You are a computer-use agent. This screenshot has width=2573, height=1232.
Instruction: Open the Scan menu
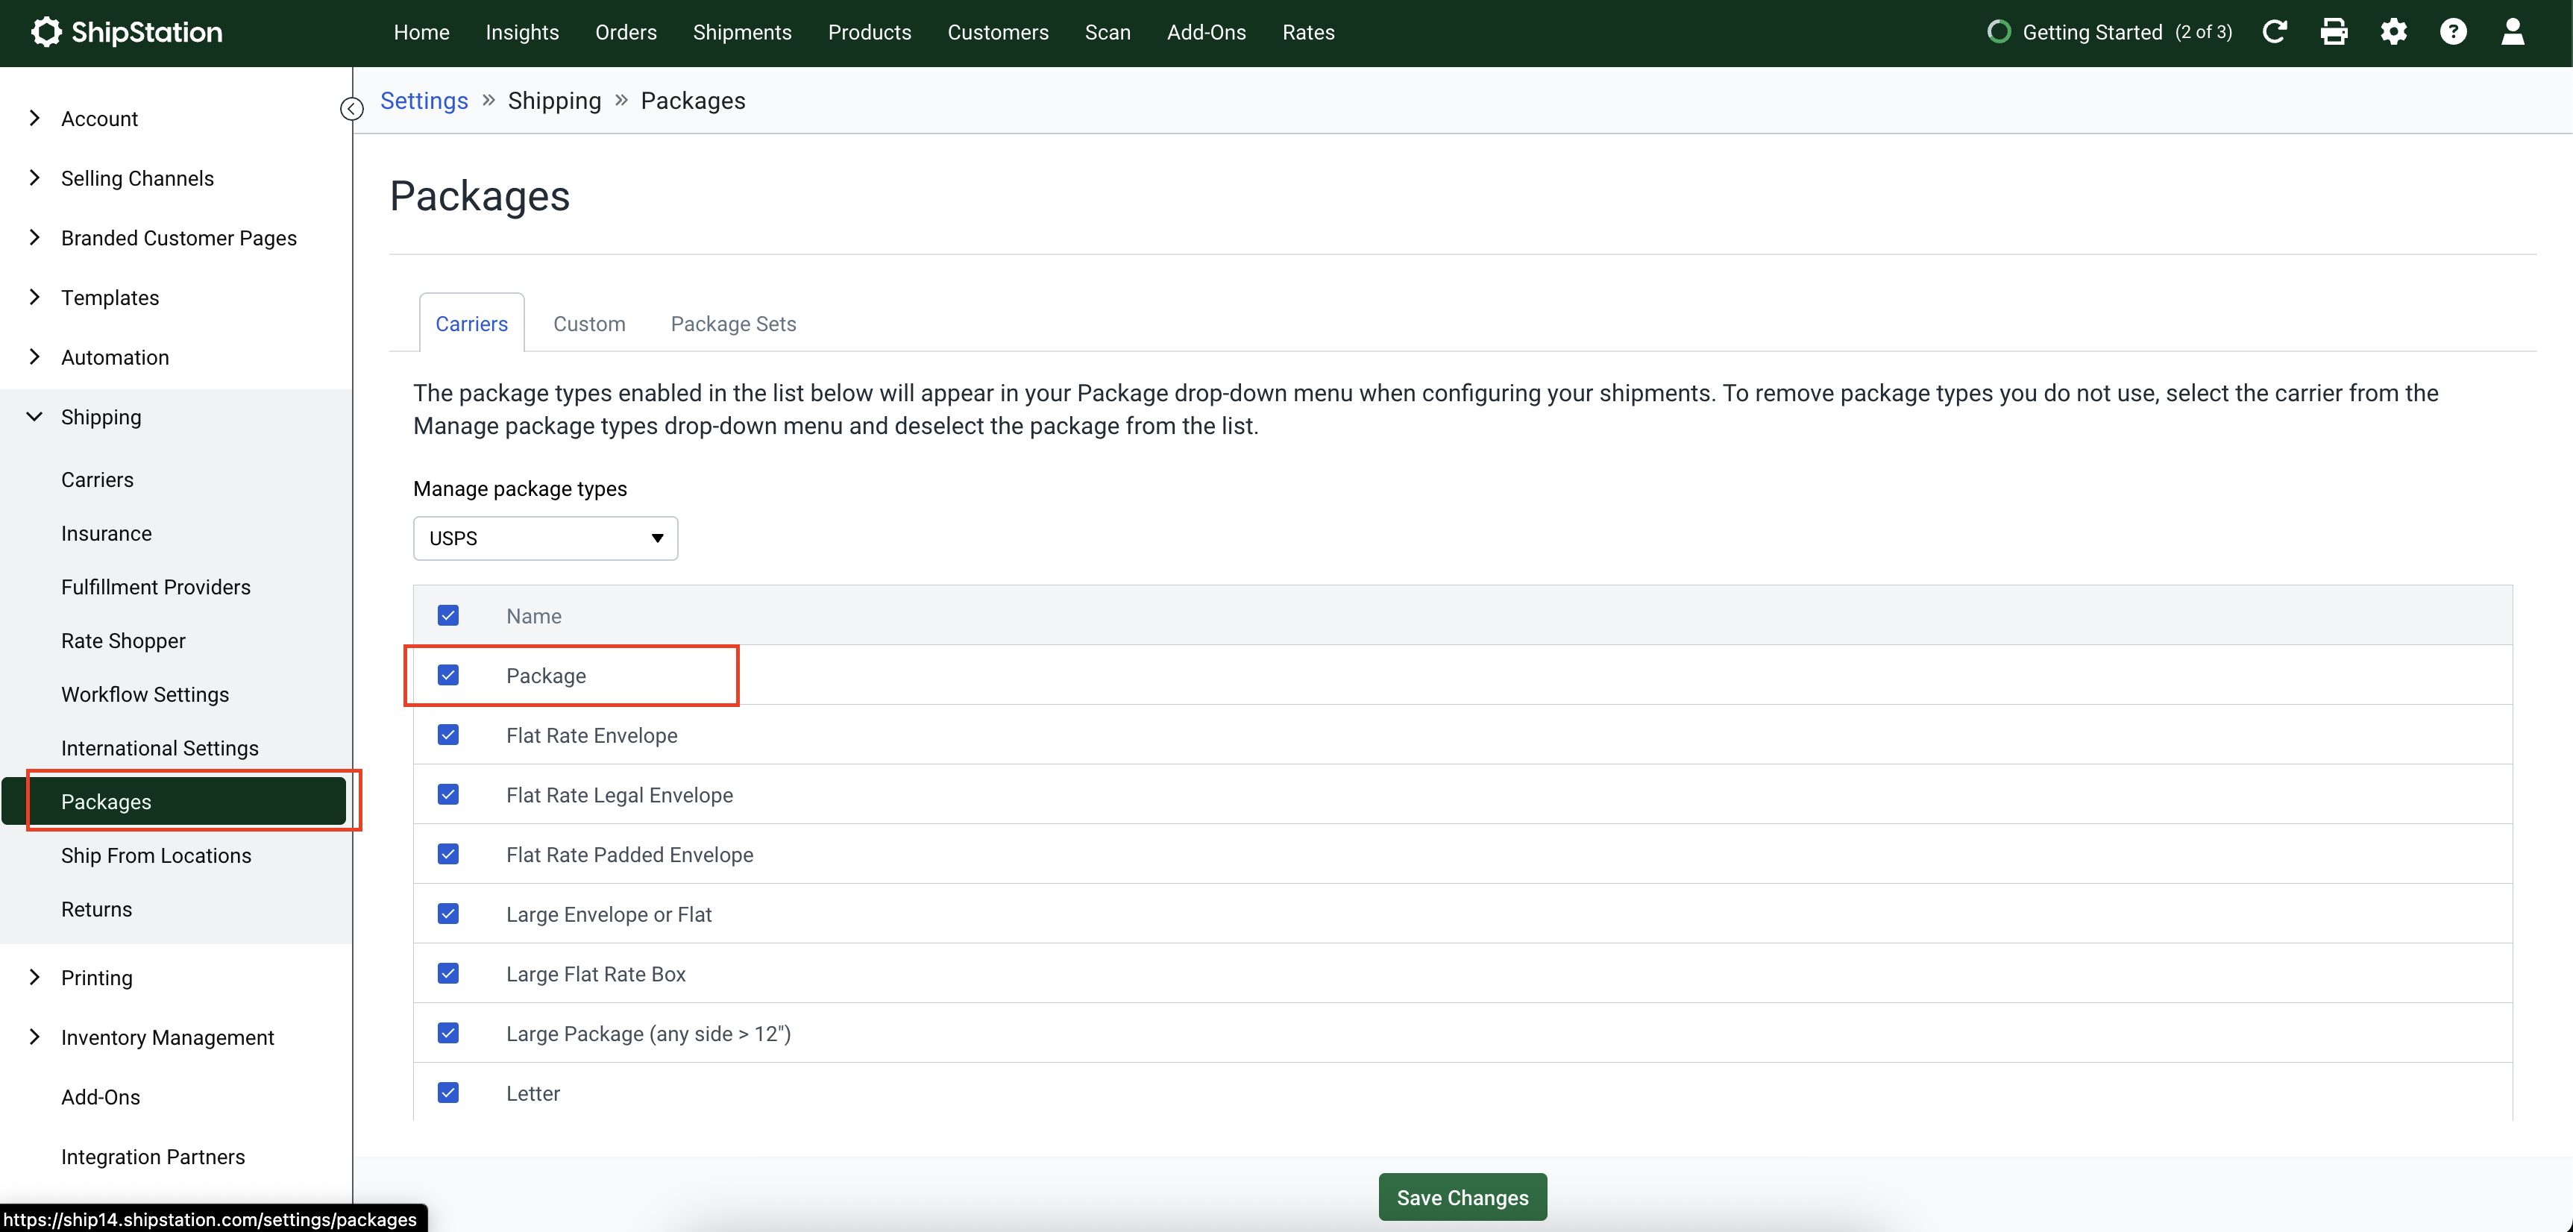(x=1108, y=32)
